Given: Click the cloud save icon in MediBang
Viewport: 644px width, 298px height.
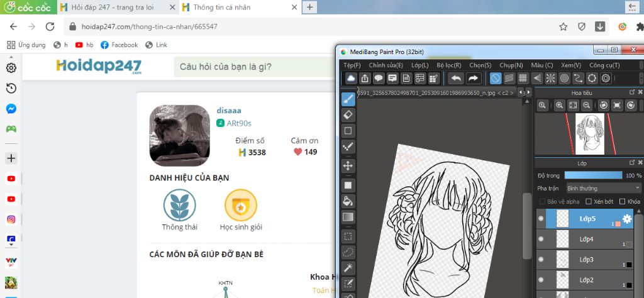Looking at the screenshot, I should click(x=351, y=78).
